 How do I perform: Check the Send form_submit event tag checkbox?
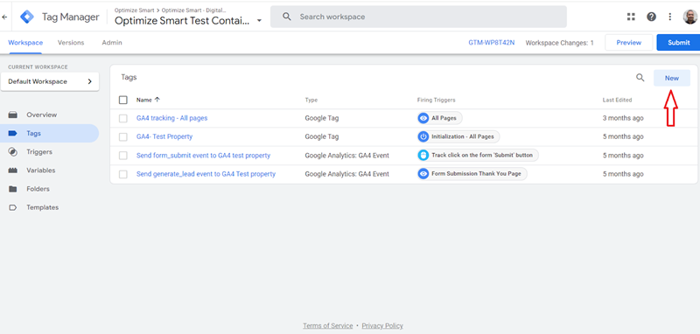[123, 156]
